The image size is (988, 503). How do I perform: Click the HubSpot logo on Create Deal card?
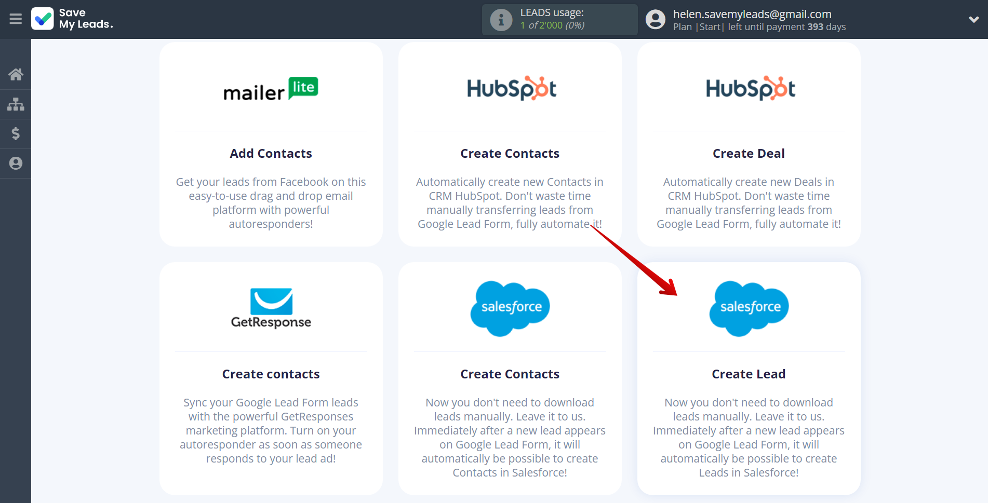[x=751, y=88]
